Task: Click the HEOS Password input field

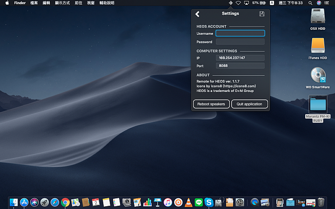Action: (240, 42)
